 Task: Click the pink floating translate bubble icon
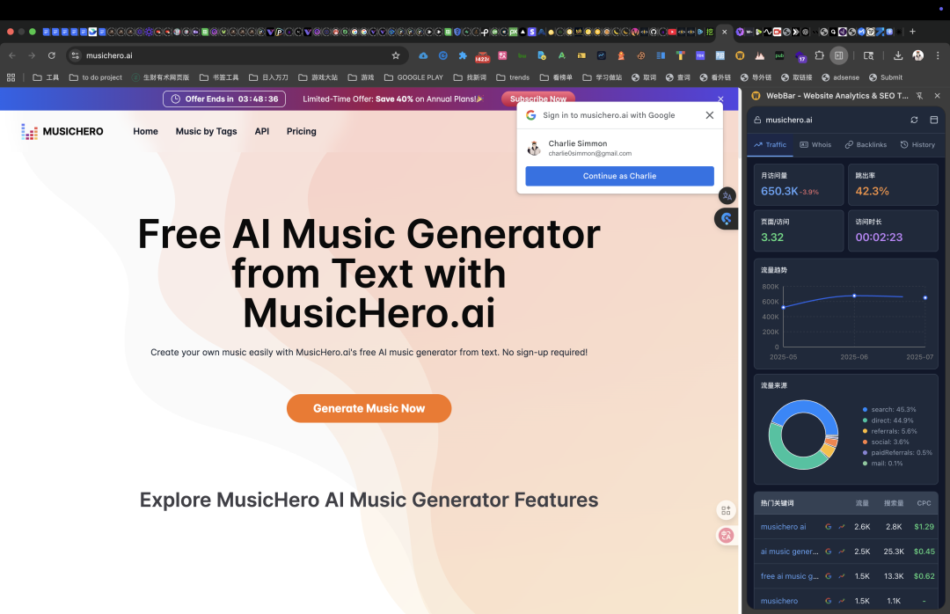tap(726, 535)
